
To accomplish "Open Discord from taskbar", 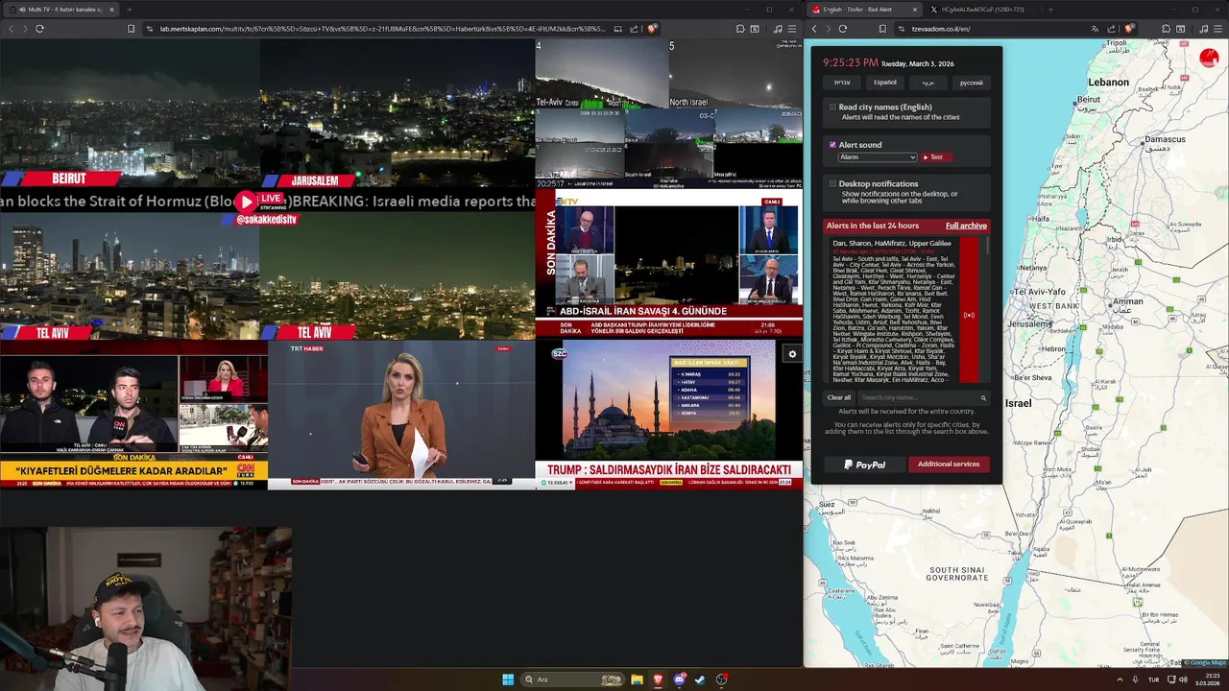I will [680, 679].
